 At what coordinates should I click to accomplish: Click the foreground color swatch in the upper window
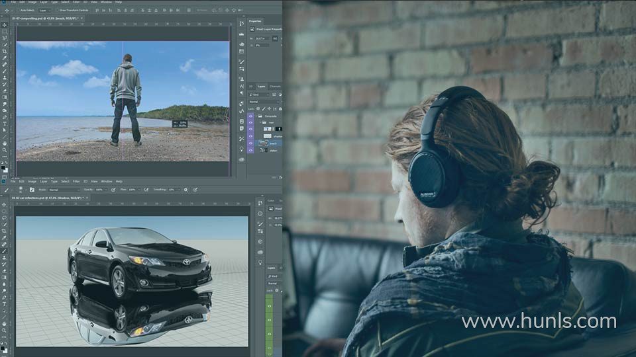(3, 167)
